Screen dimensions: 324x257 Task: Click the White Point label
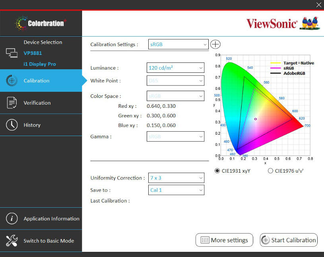tap(106, 81)
